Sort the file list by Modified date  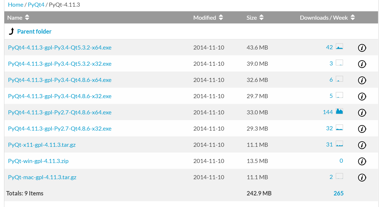(x=208, y=18)
